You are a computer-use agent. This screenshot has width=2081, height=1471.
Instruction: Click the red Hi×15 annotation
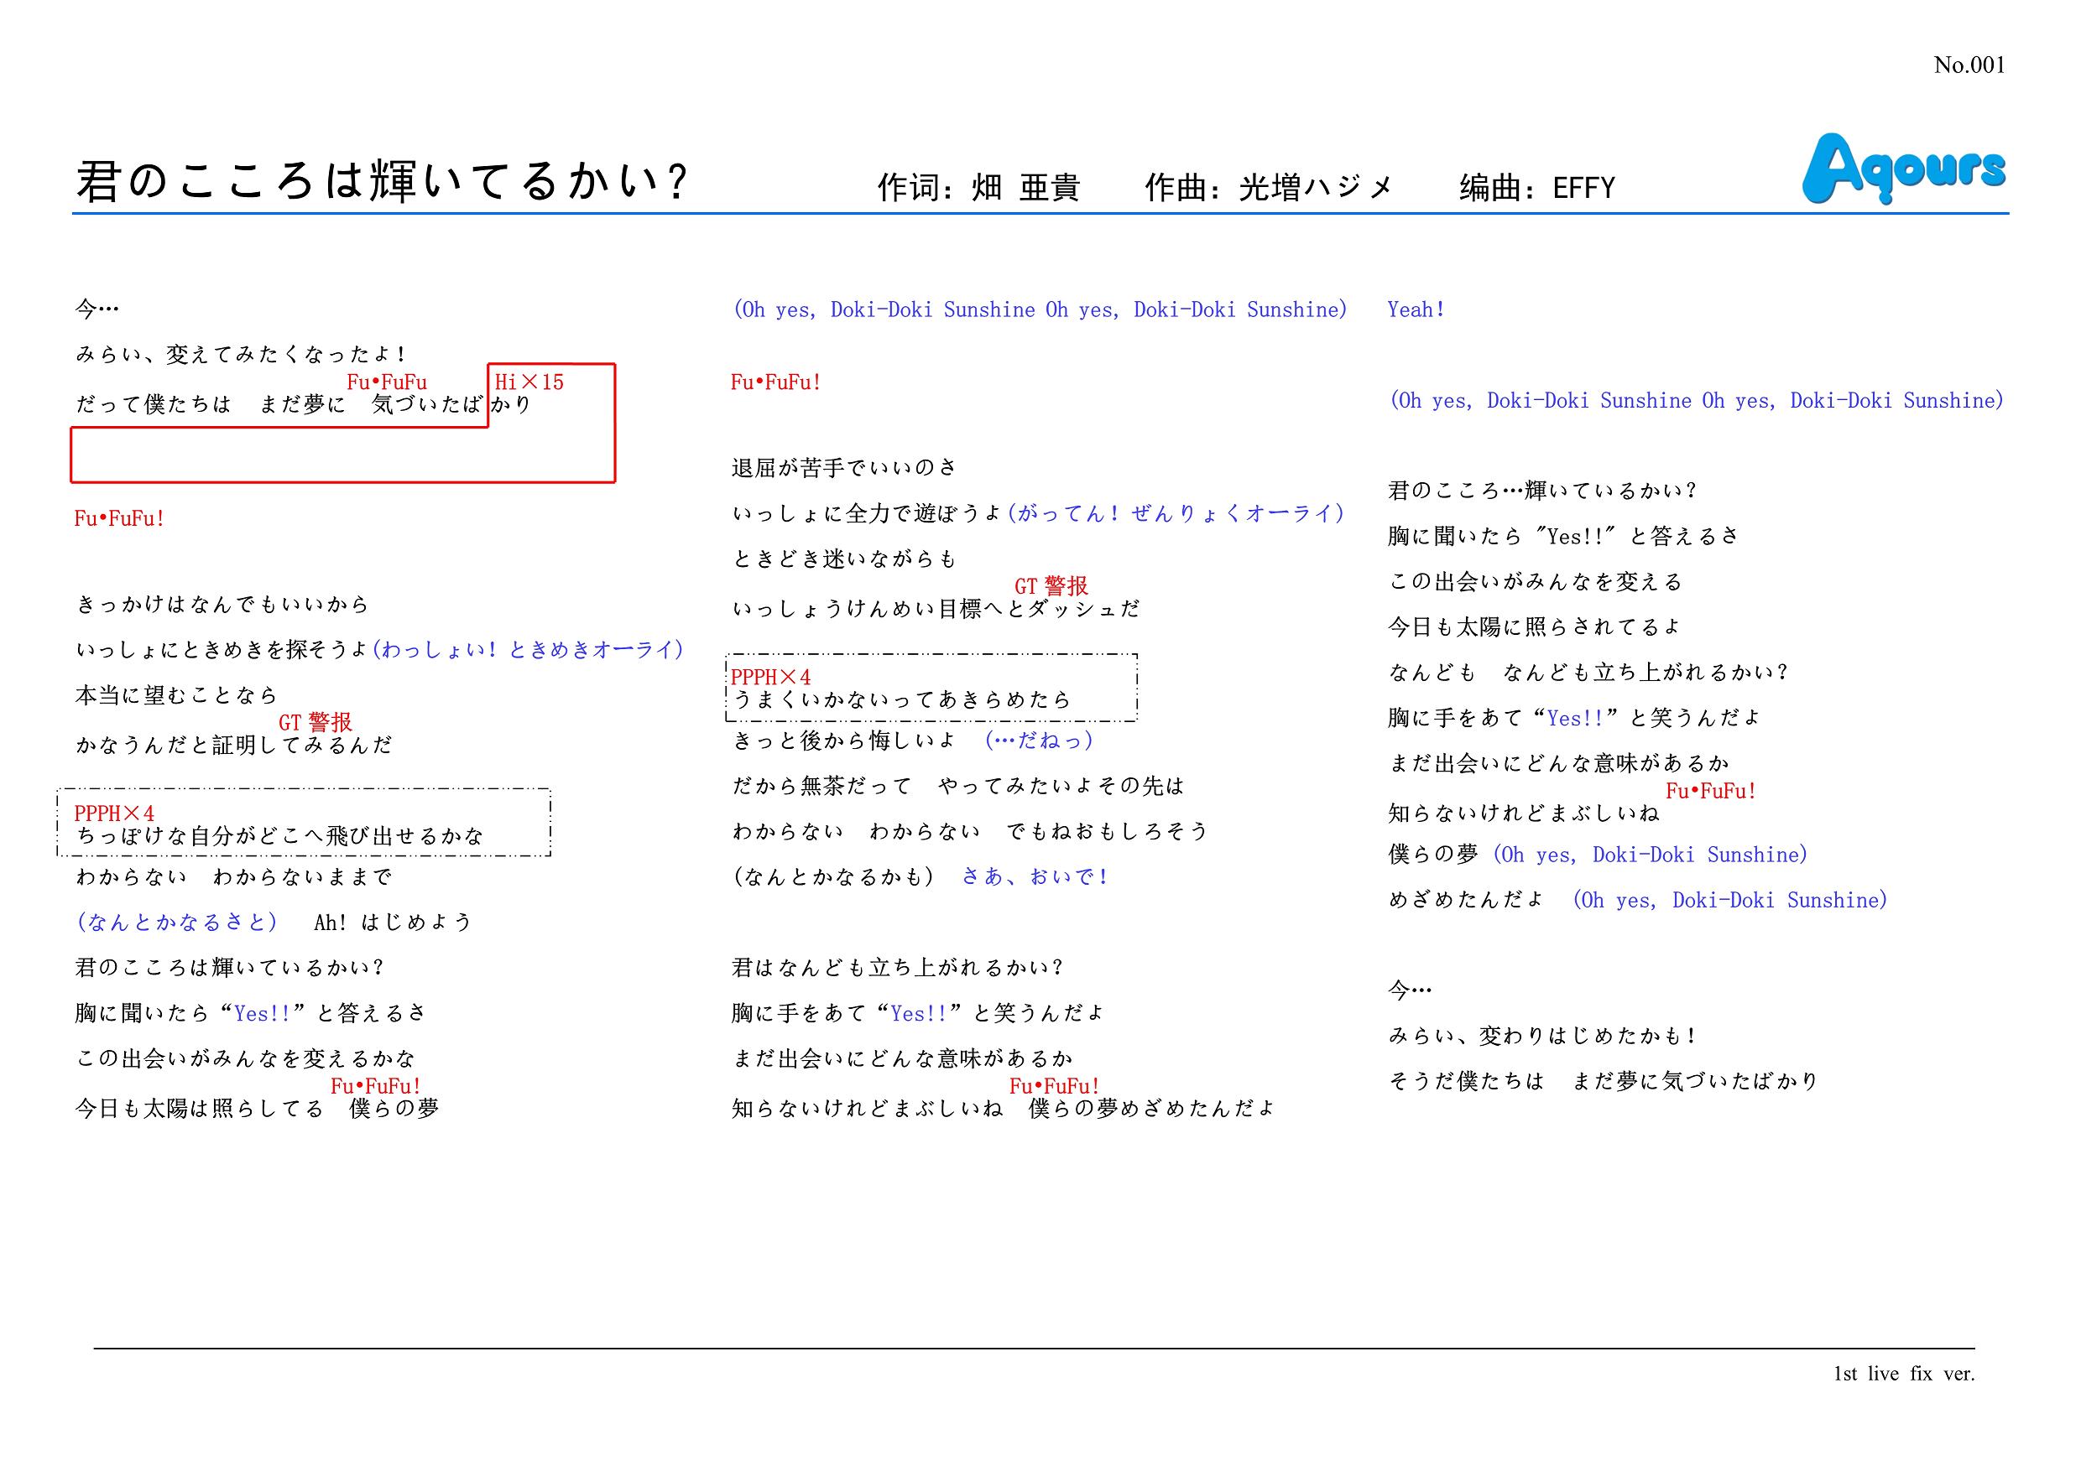(529, 382)
